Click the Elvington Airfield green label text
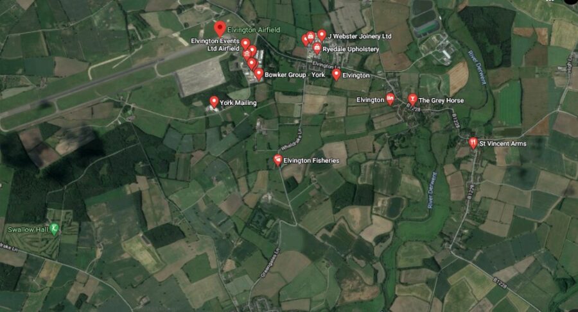The width and height of the screenshot is (578, 312). (x=254, y=30)
